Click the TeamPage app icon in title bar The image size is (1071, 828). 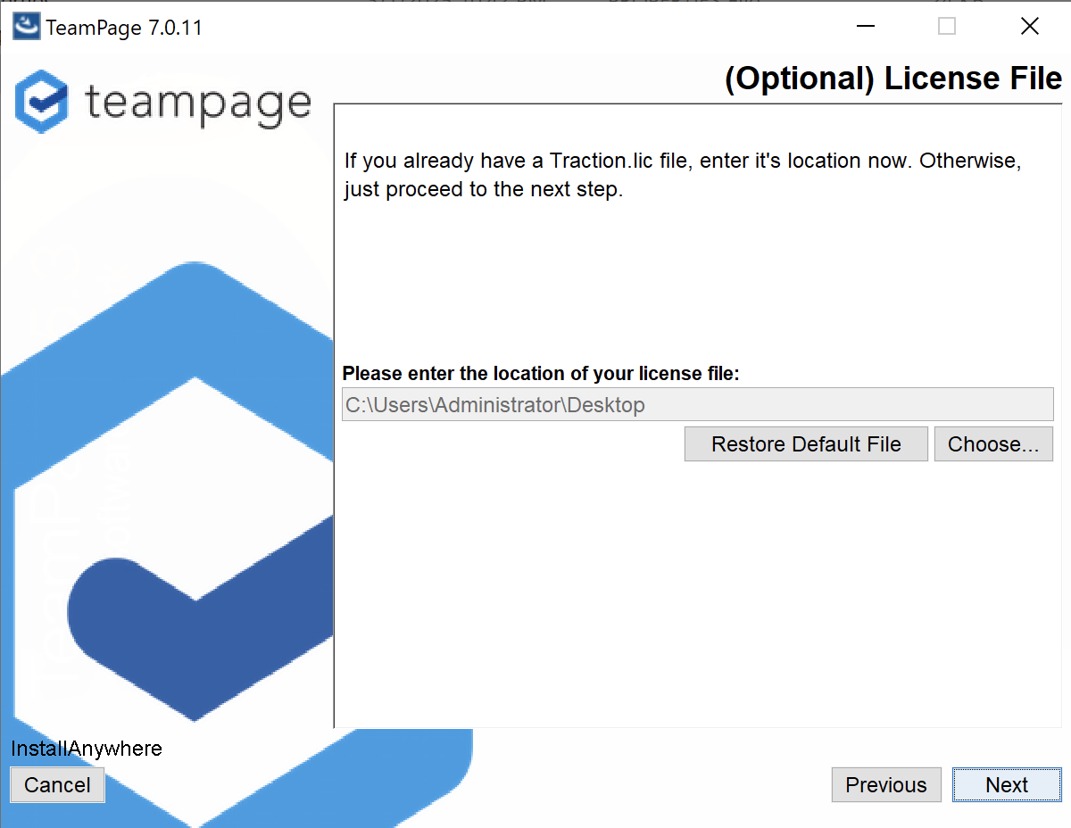(x=26, y=27)
